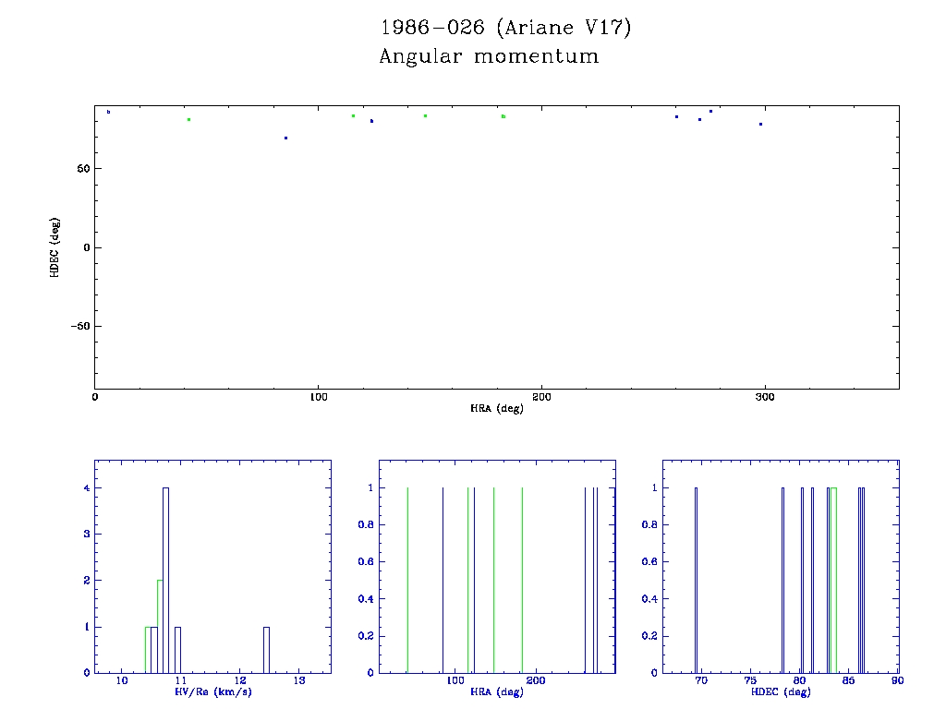Select the green scatter point near HRA 183
The height and width of the screenshot is (709, 946).
[503, 116]
